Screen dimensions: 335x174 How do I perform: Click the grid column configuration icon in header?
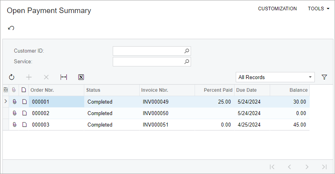point(6,90)
